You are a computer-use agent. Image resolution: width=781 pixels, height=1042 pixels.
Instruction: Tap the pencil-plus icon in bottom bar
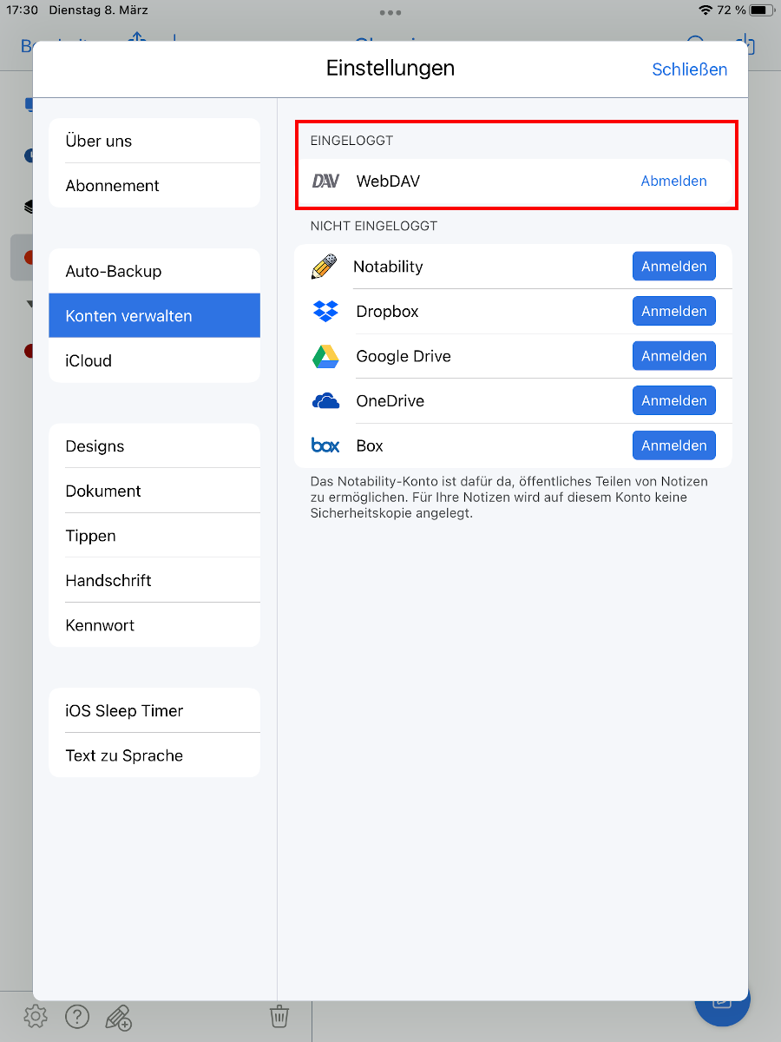click(118, 1016)
